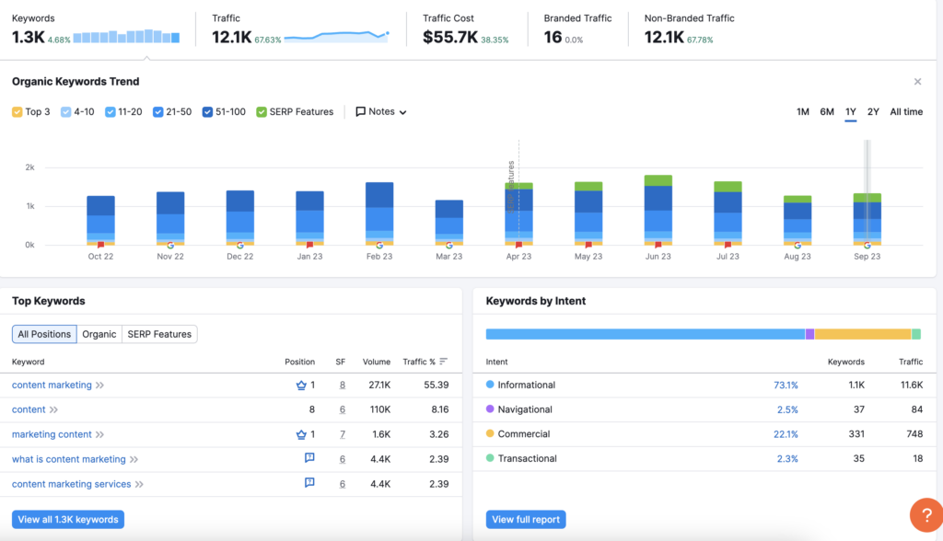
Task: Toggle the 11-20 positions checkbox
Action: click(111, 112)
